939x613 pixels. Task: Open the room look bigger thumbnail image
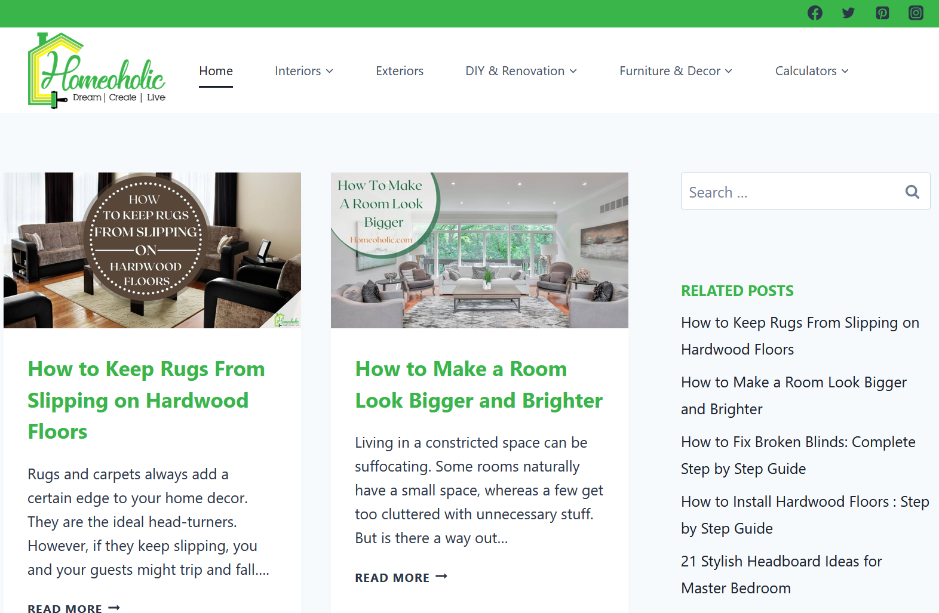click(x=480, y=250)
